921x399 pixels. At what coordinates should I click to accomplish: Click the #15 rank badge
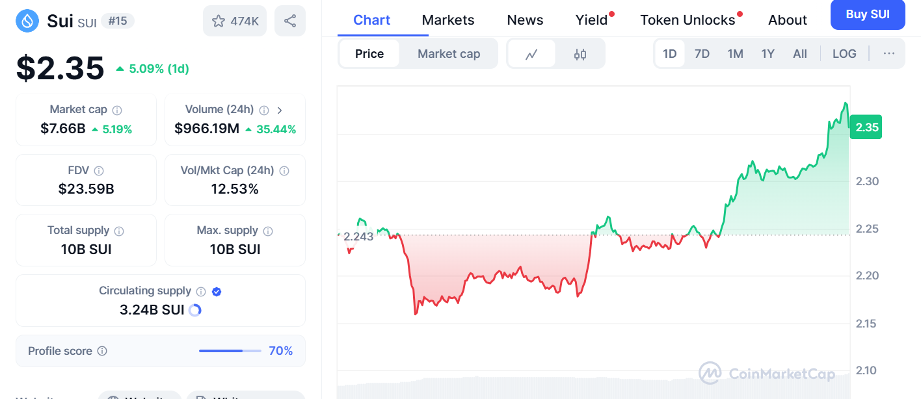click(118, 21)
